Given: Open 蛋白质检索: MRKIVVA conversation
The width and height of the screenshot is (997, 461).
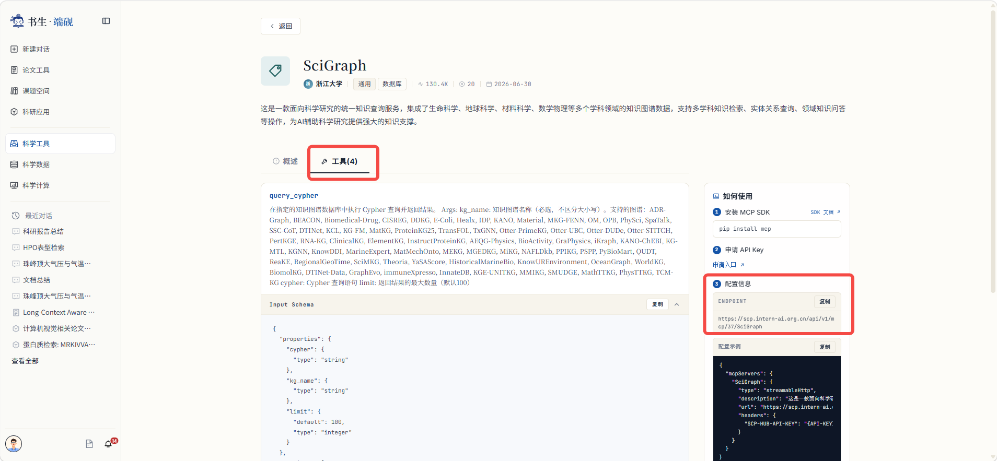Looking at the screenshot, I should coord(54,345).
